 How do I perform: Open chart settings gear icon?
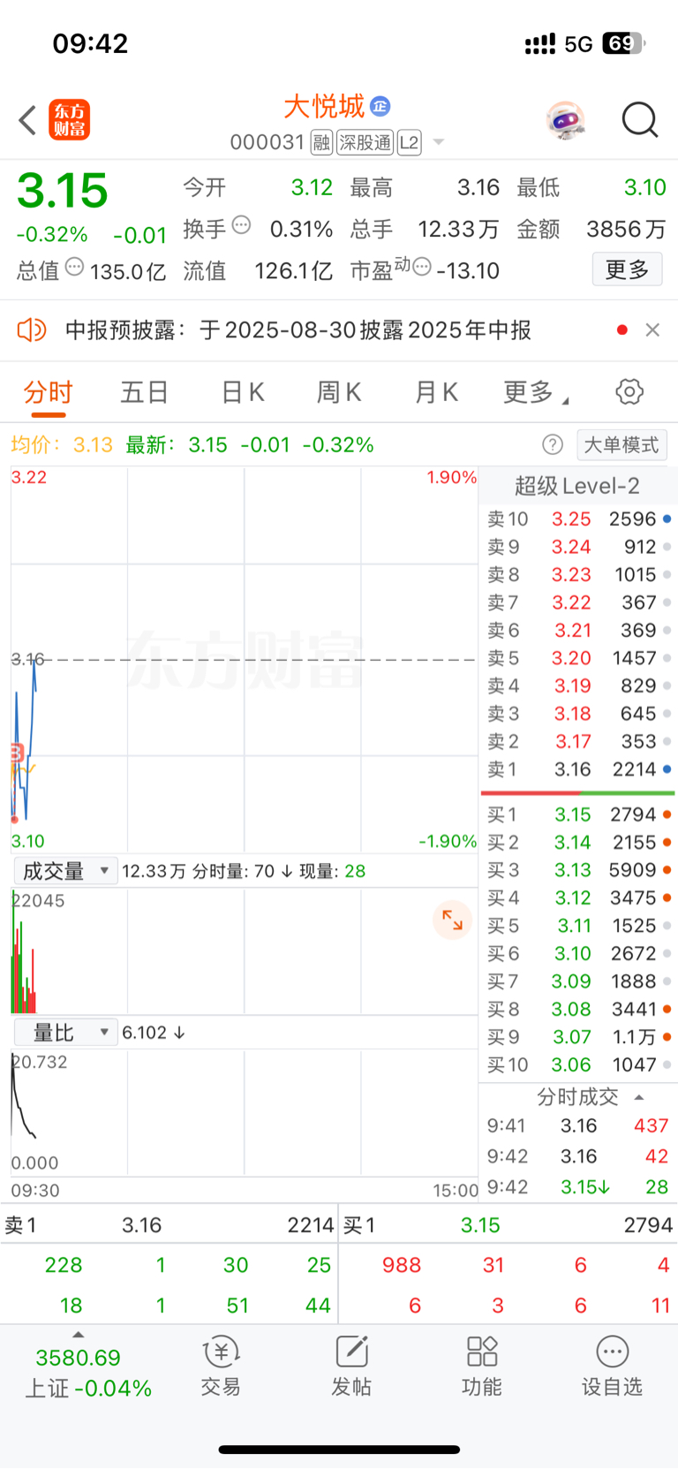coord(629,391)
